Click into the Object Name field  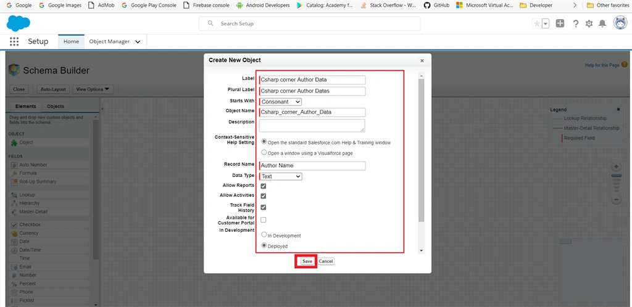click(x=312, y=112)
